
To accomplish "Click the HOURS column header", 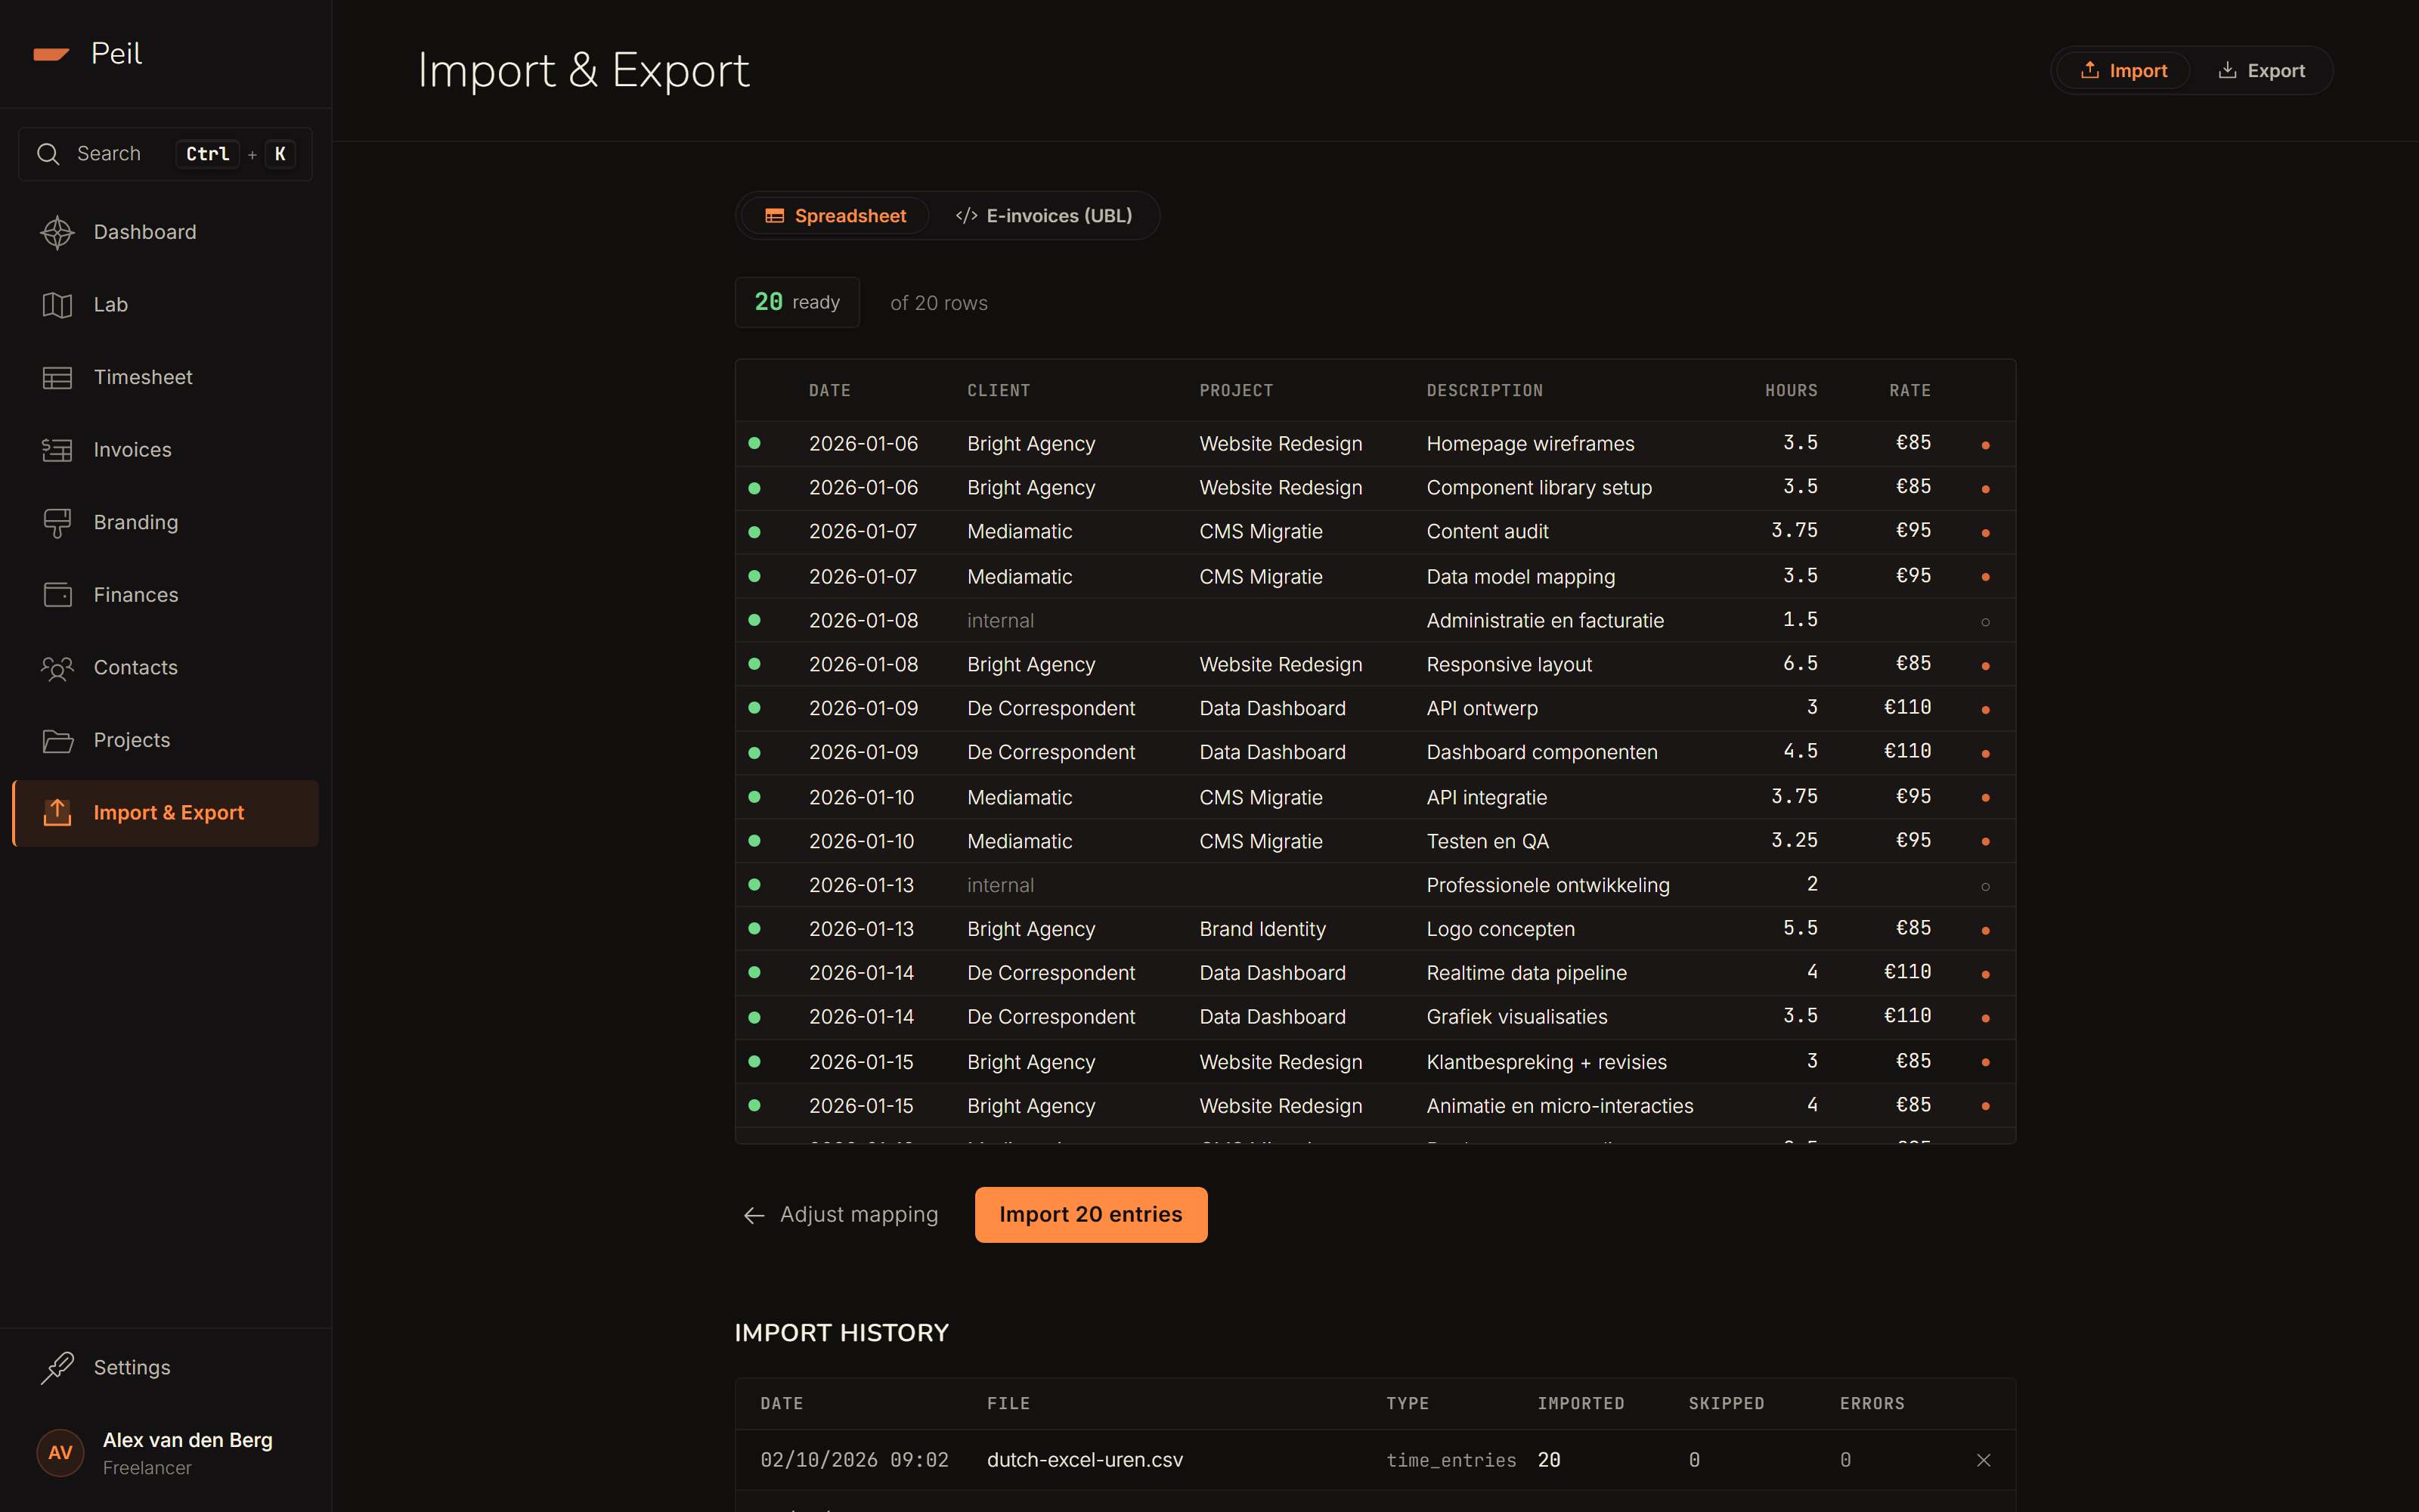I will click(x=1792, y=391).
